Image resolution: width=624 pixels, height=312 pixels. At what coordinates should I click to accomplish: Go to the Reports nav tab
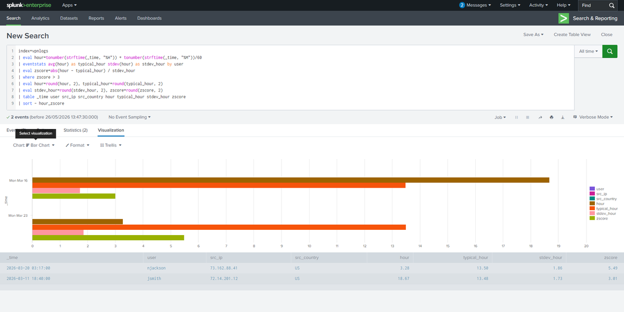pos(96,18)
